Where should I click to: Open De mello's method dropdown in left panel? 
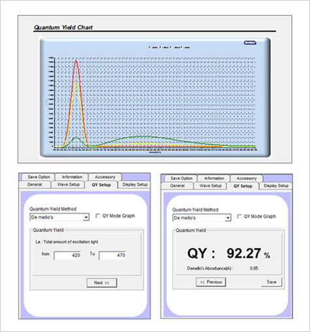pos(86,217)
